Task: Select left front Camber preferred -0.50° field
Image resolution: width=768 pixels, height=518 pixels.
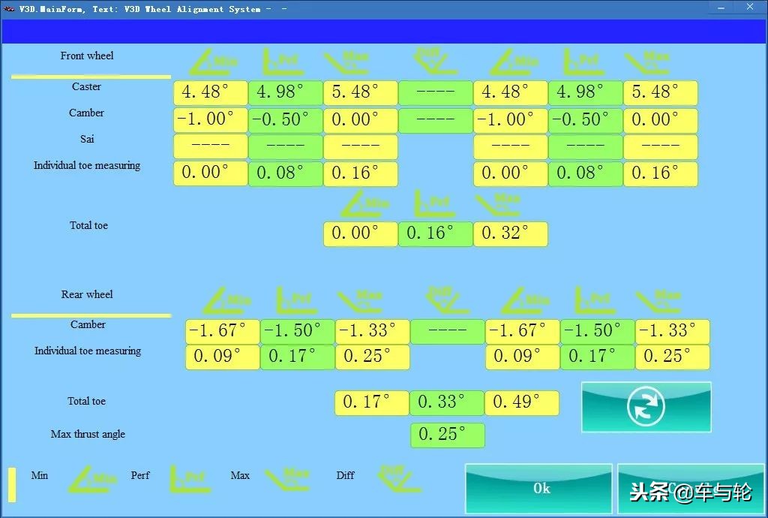Action: [286, 119]
